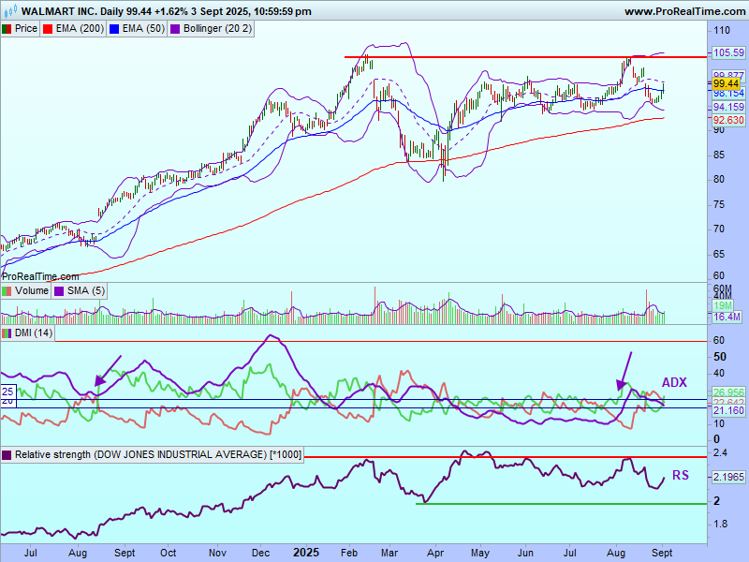This screenshot has height=562, width=749.
Task: Click the 16.4M volume SMA value tag
Action: coord(727,317)
